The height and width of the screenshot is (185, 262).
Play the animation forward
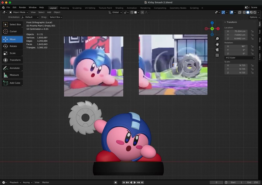pos(135,182)
